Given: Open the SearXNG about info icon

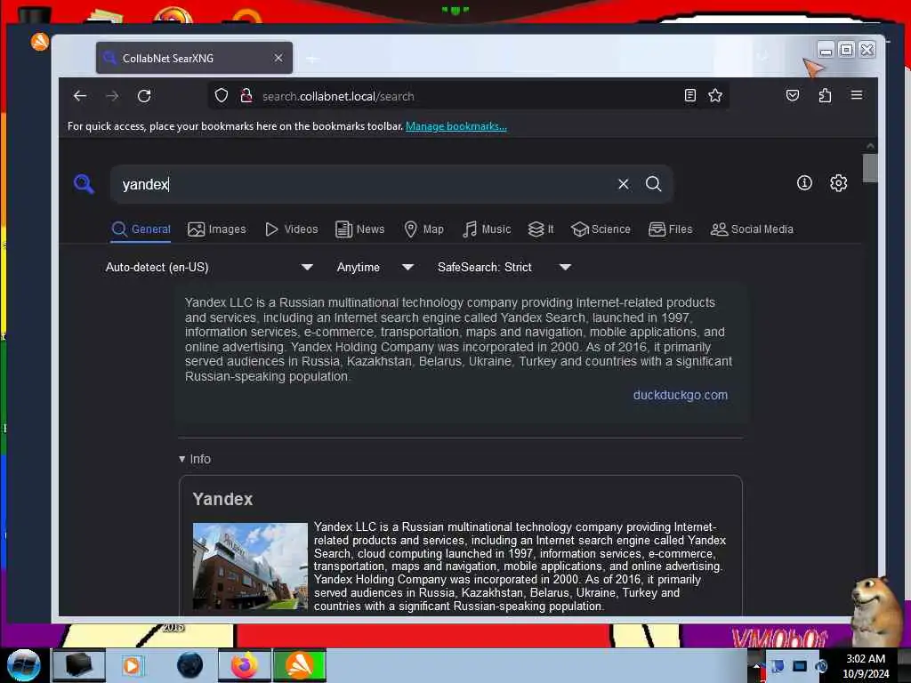Looking at the screenshot, I should tap(804, 183).
